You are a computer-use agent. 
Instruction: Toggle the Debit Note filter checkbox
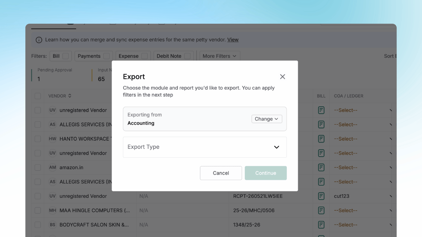point(187,56)
